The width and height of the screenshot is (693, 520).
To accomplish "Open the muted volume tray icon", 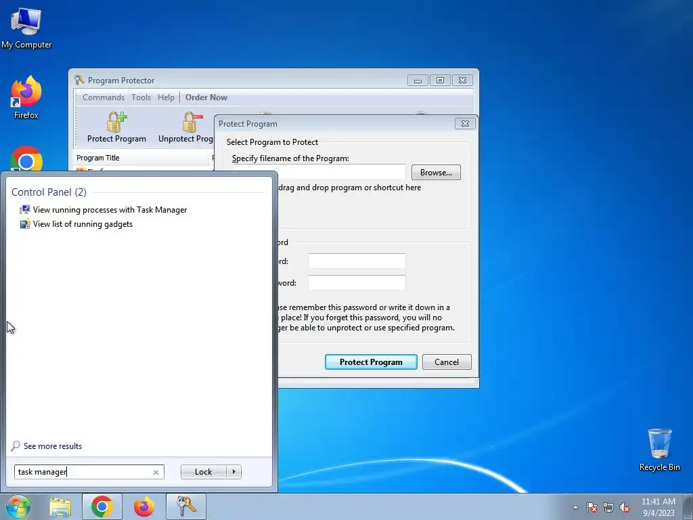I will (x=625, y=507).
